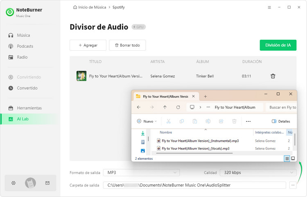Go to Inicio de Música breadcrumb
Screen dimensions: 307x197
[90, 7]
